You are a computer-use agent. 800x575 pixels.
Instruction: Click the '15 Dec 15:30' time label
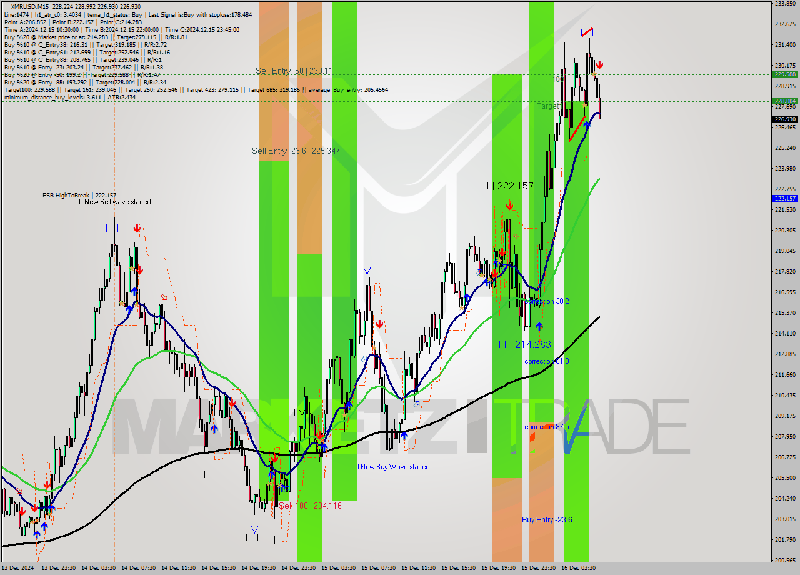pyautogui.click(x=459, y=568)
